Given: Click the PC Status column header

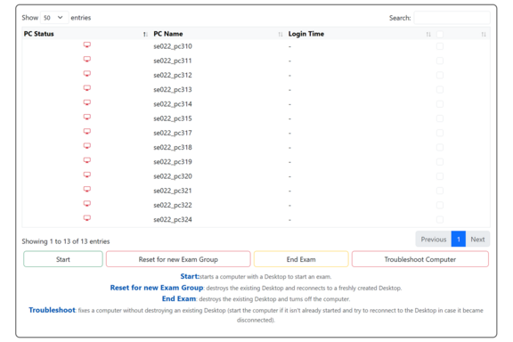Looking at the screenshot, I should coord(39,34).
